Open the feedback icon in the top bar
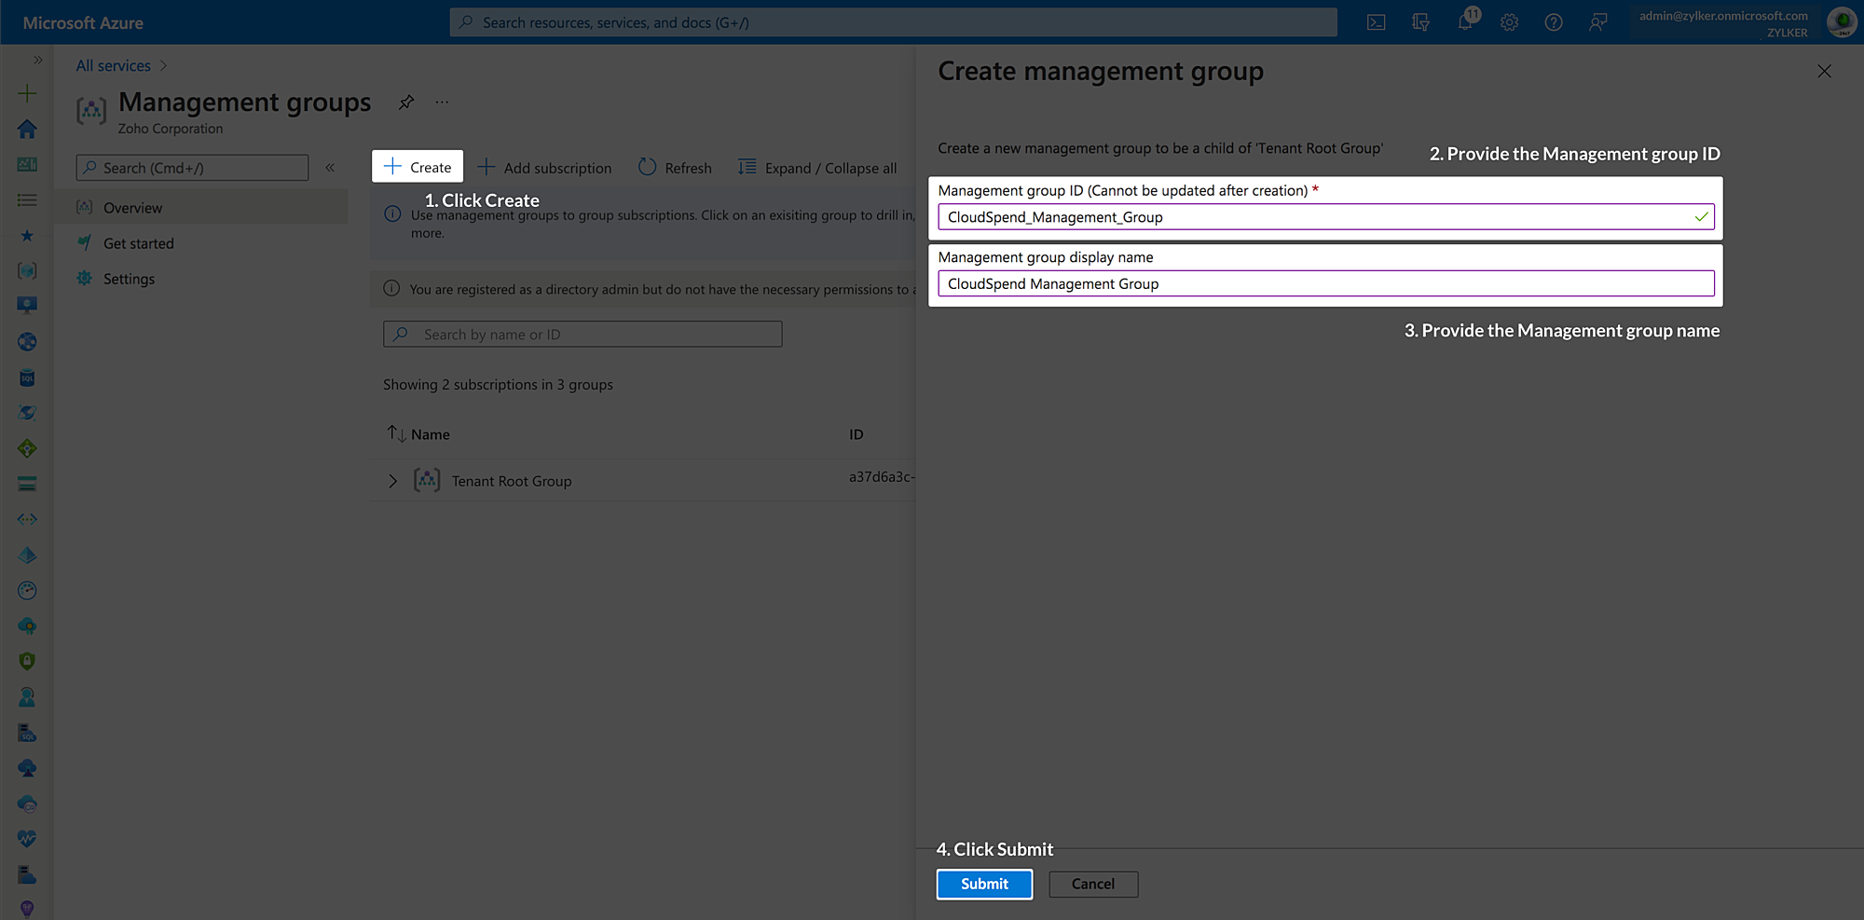This screenshot has width=1864, height=920. point(1597,21)
